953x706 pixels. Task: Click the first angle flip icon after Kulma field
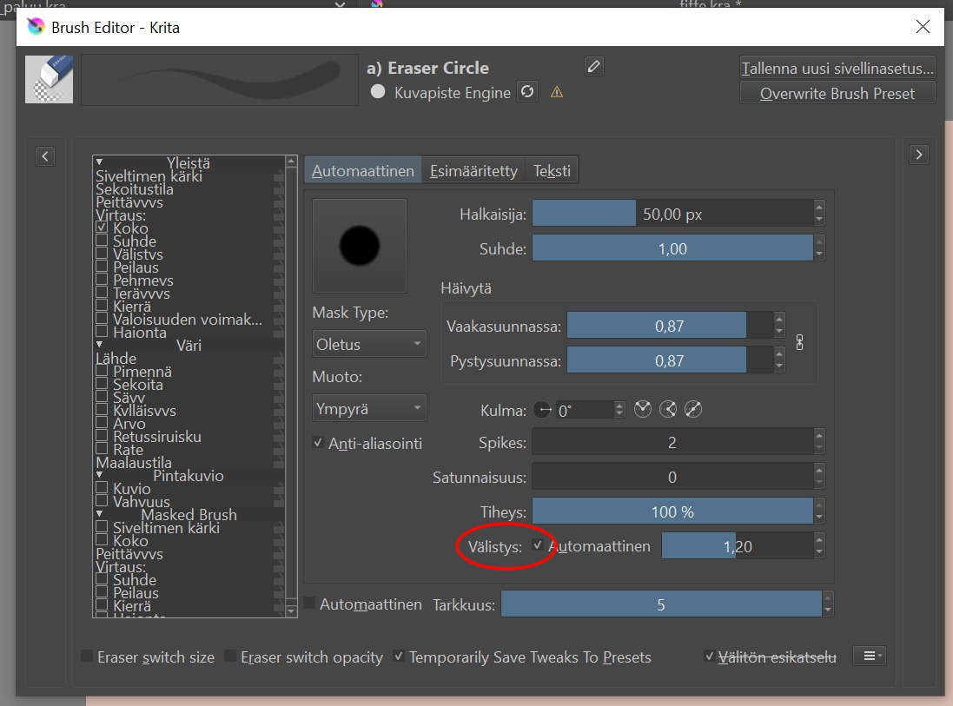(x=643, y=410)
